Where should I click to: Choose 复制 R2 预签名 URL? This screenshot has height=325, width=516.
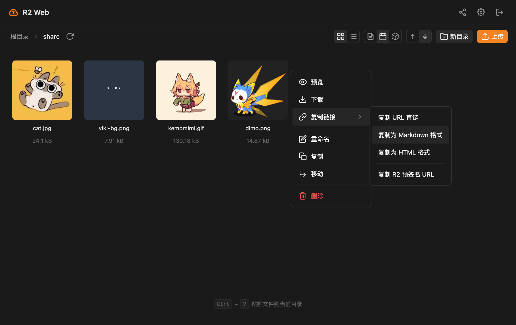pyautogui.click(x=406, y=174)
